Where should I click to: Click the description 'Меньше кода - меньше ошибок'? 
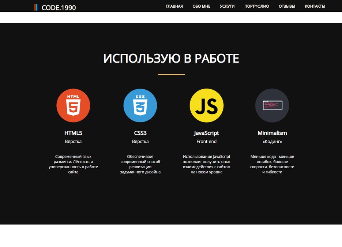coord(272,164)
